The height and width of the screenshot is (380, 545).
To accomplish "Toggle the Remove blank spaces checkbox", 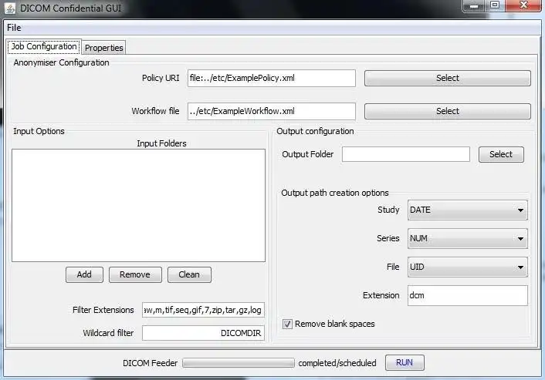I will pyautogui.click(x=287, y=325).
